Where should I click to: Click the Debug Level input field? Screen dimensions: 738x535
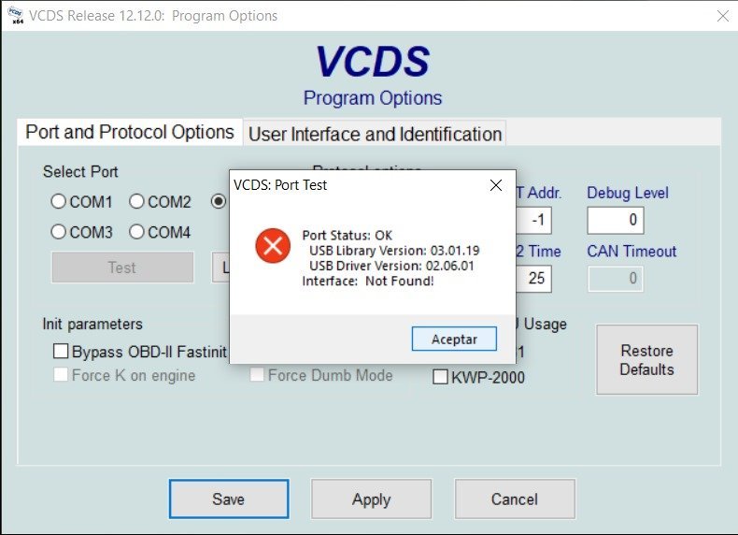(x=616, y=220)
